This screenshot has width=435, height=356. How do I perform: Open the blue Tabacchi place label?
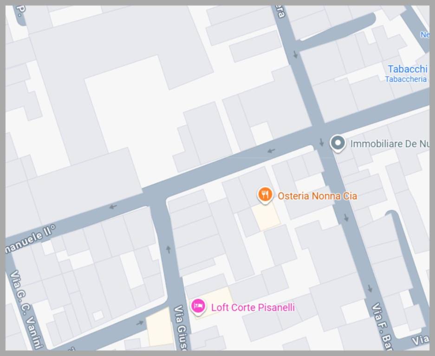[x=407, y=69]
